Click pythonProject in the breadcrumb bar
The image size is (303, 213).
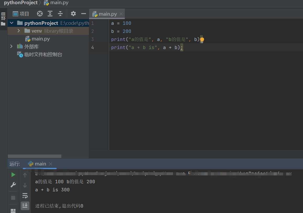(x=21, y=3)
